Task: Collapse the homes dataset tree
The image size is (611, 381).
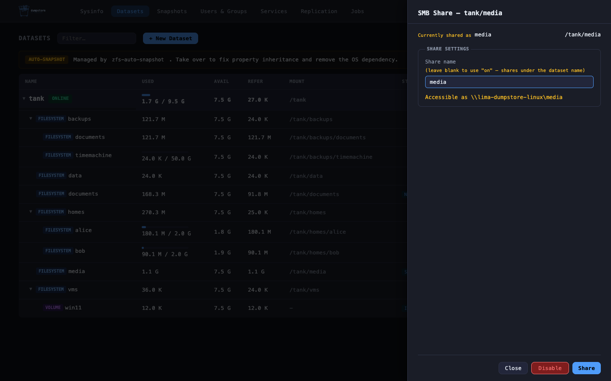Action: point(31,212)
